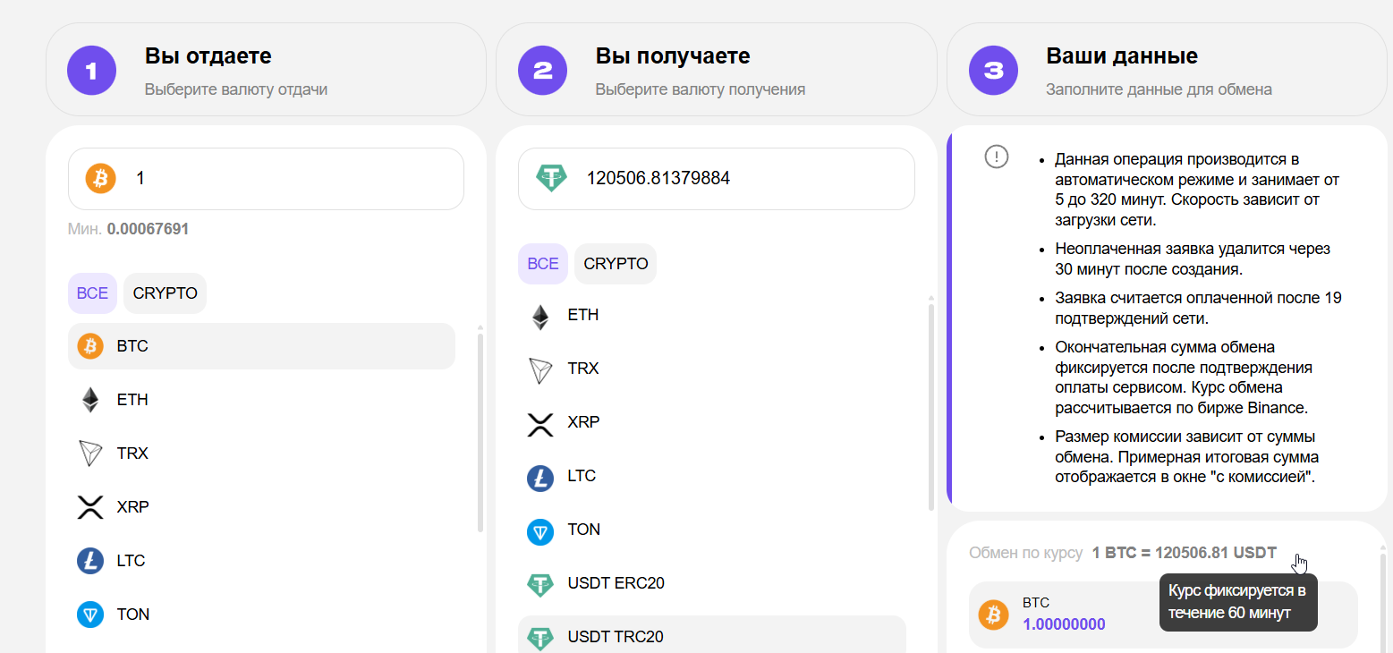Screen dimensions: 1393x653
Task: Click the exchange rate text 1 BTC = 120506.81 USDT
Action: click(1184, 553)
